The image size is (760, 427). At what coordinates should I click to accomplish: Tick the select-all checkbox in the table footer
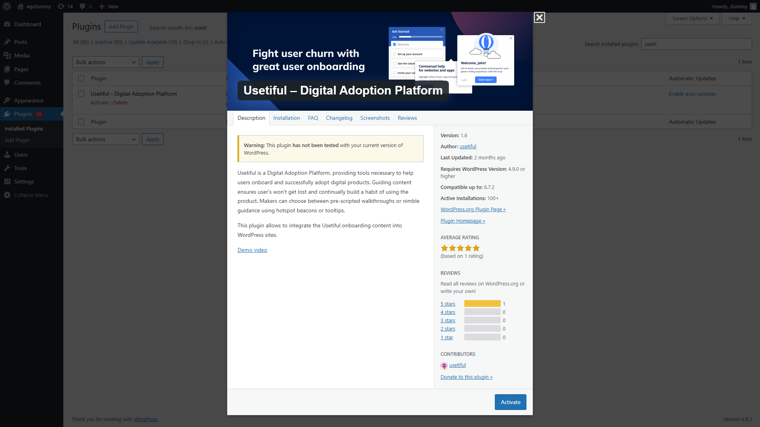coord(81,122)
